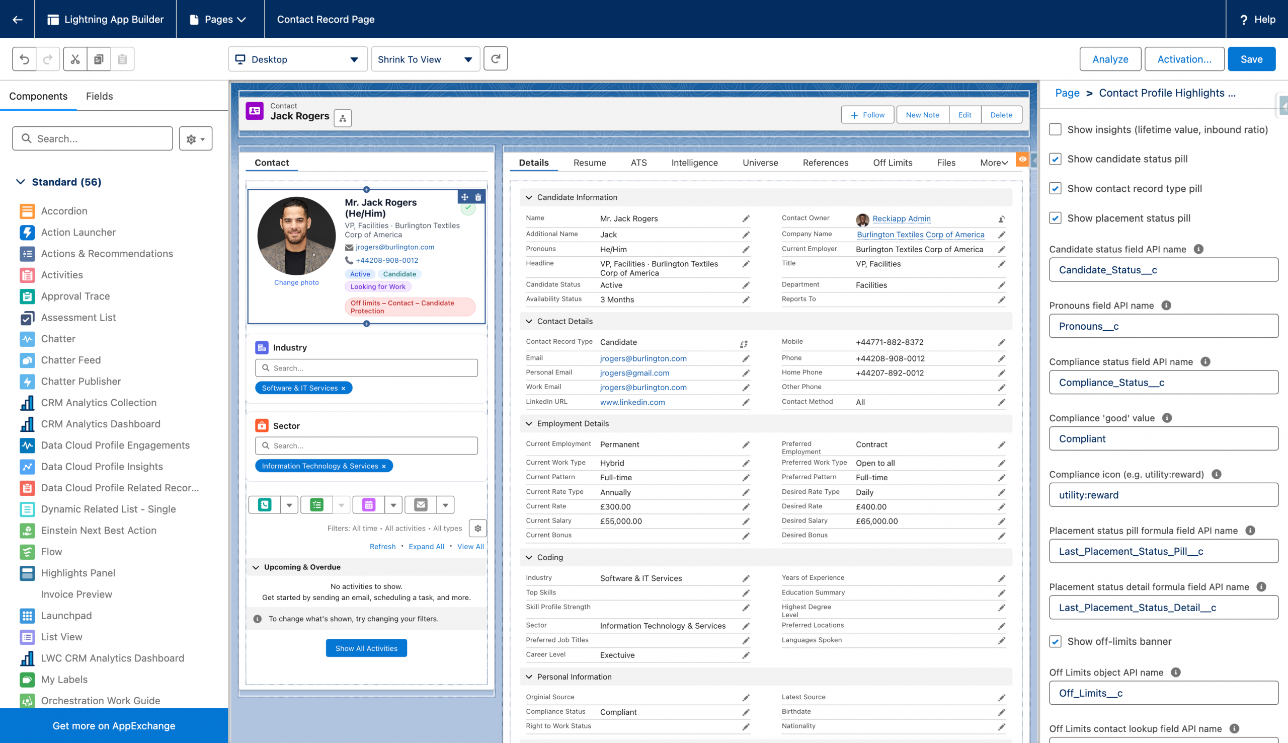Click the cut scissors icon

click(x=75, y=59)
